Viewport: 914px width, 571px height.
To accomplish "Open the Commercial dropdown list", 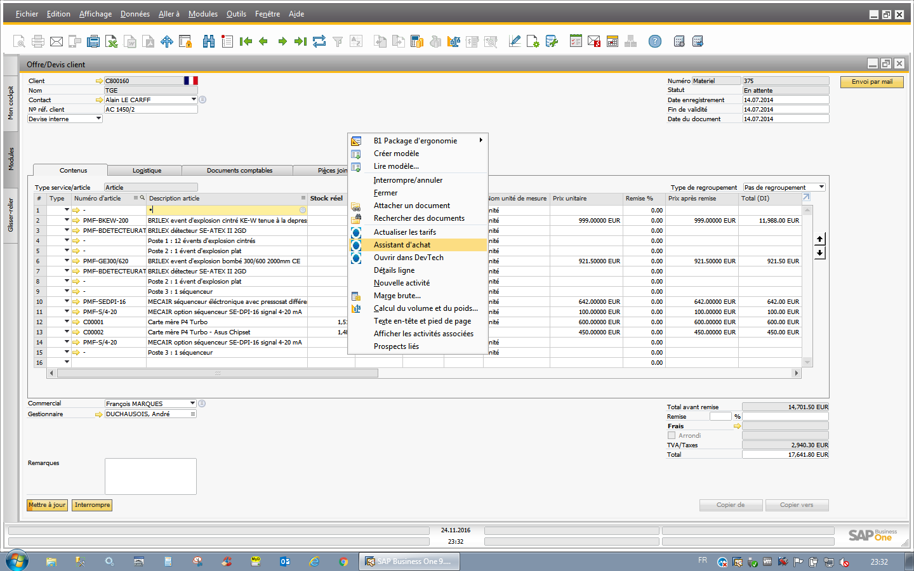I will pos(192,404).
